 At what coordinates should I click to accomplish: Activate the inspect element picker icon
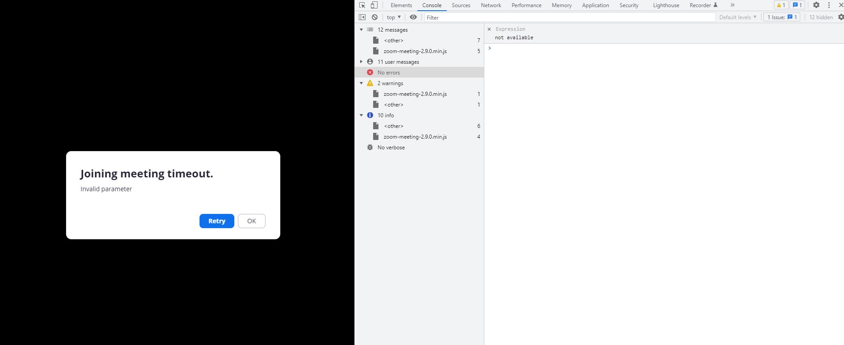pos(362,5)
